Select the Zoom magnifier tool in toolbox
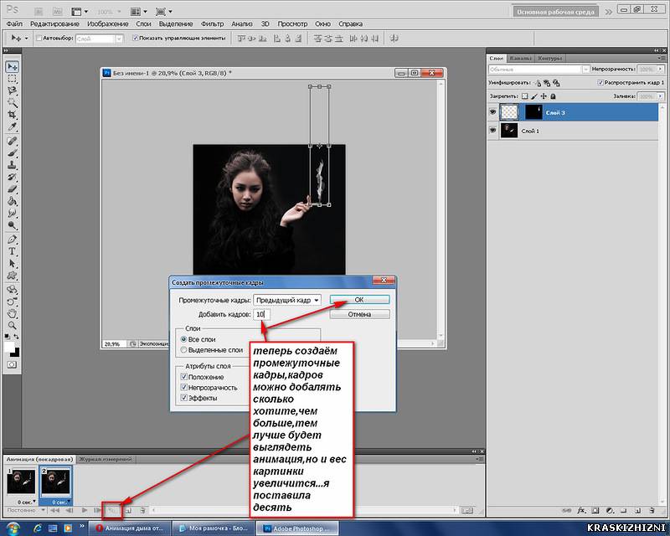 13,326
